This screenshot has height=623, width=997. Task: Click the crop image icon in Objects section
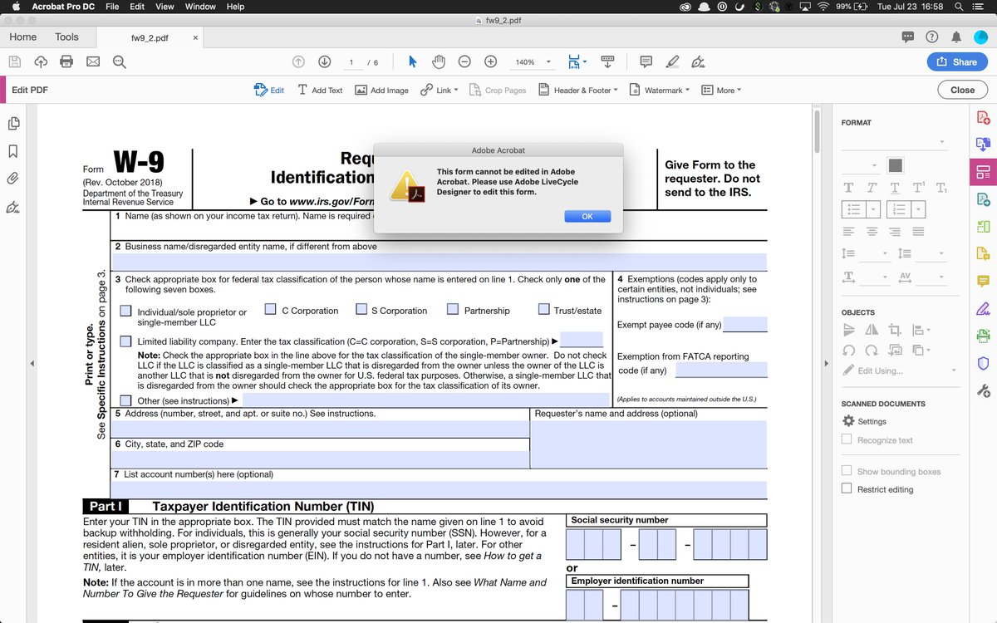pyautogui.click(x=895, y=330)
